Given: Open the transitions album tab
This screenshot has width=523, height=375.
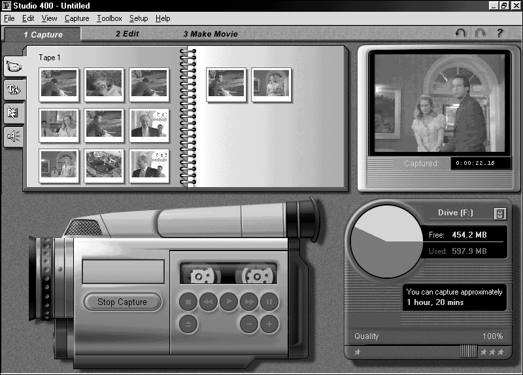Looking at the screenshot, I should pos(14,113).
